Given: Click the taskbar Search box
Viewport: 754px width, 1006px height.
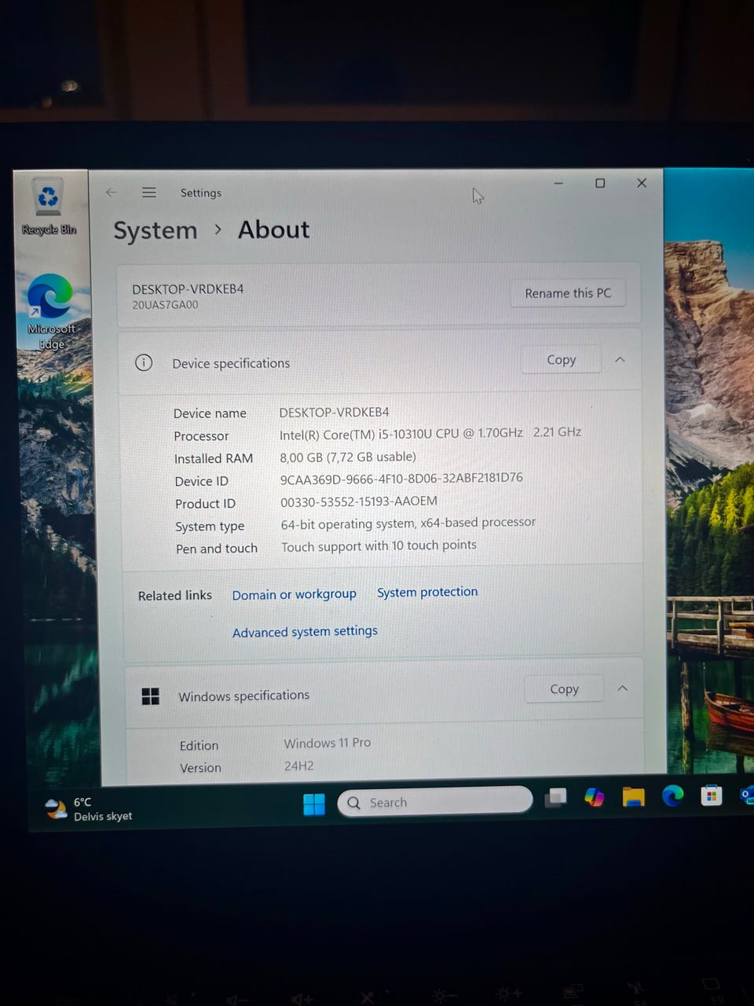Looking at the screenshot, I should click(436, 802).
